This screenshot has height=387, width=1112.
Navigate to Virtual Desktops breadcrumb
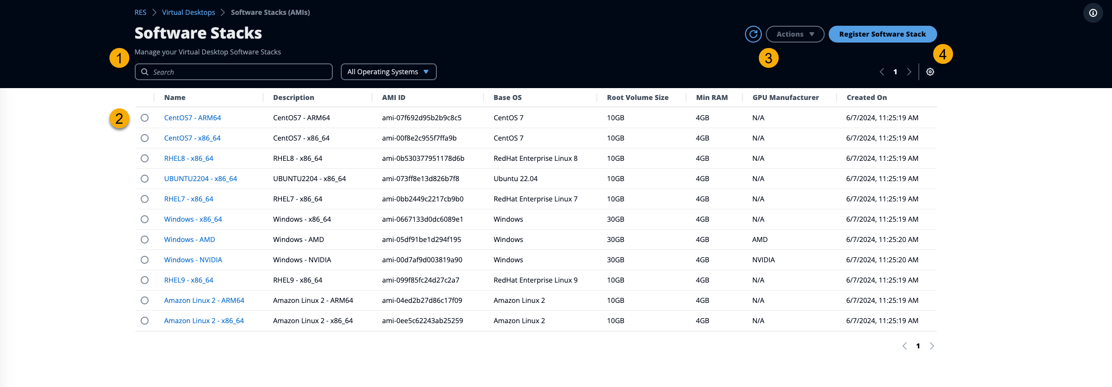pos(188,12)
